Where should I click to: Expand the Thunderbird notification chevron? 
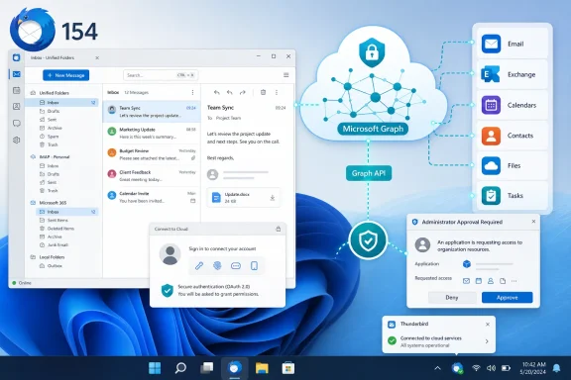(x=487, y=341)
